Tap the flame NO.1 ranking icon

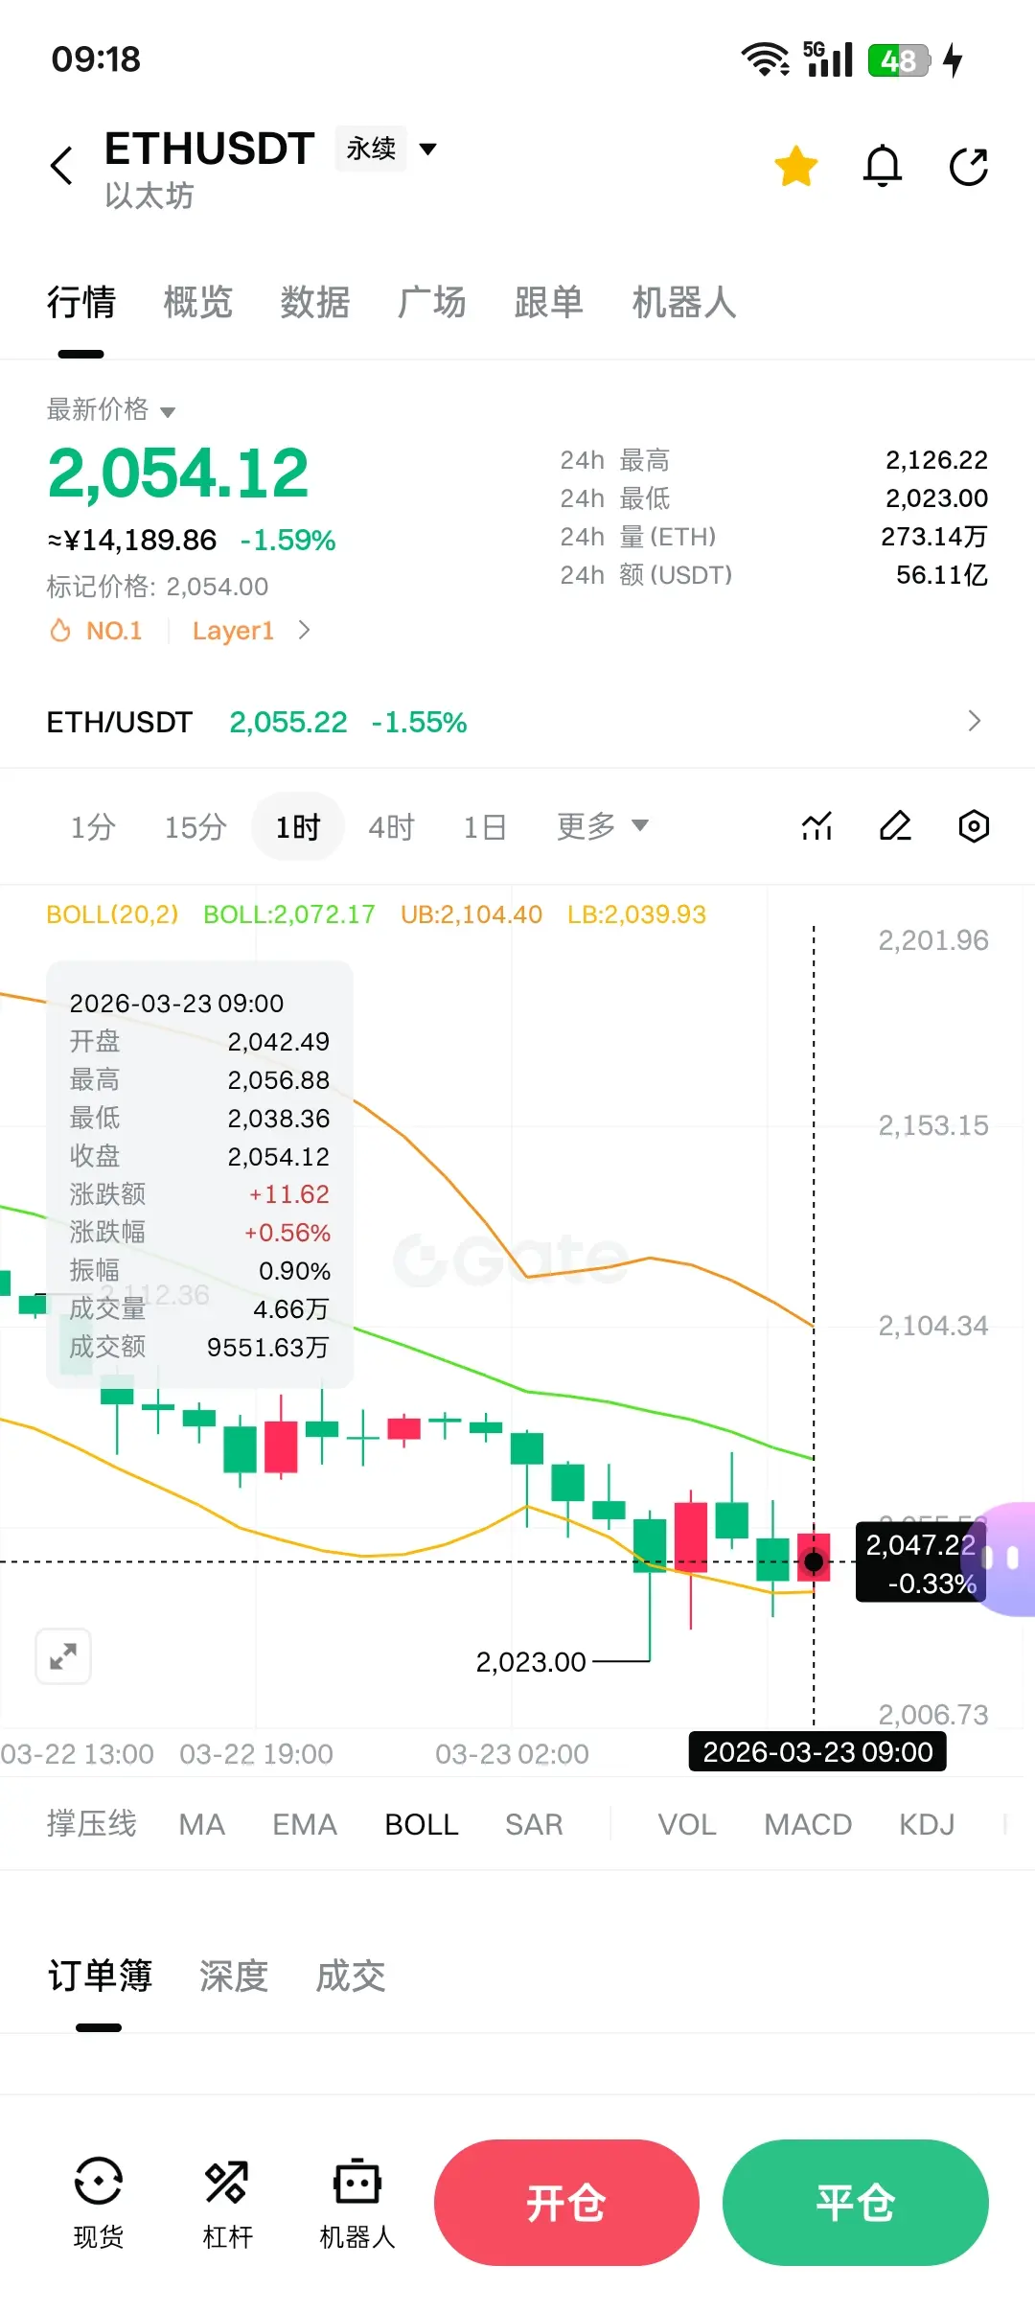(x=60, y=631)
